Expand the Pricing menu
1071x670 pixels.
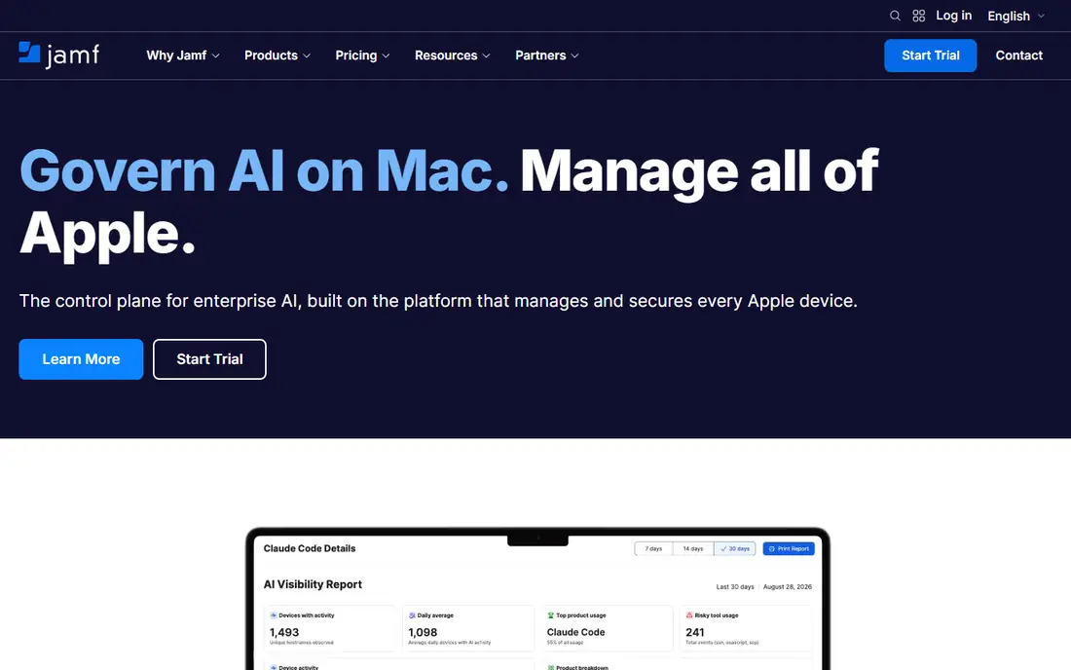tap(362, 56)
